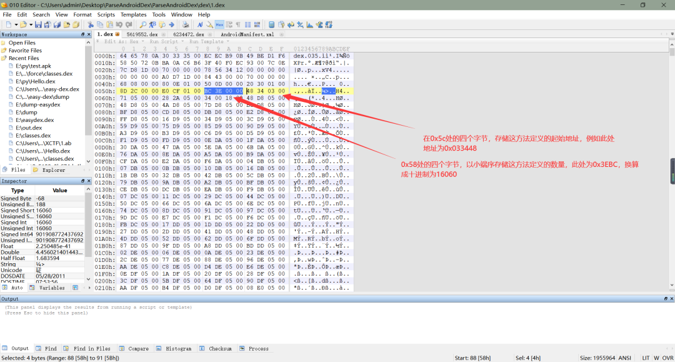Select the Highlight tool icon
The height and width of the screenshot is (362, 675).
click(209, 24)
